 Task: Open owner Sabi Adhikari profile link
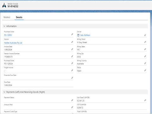[x=85, y=35]
